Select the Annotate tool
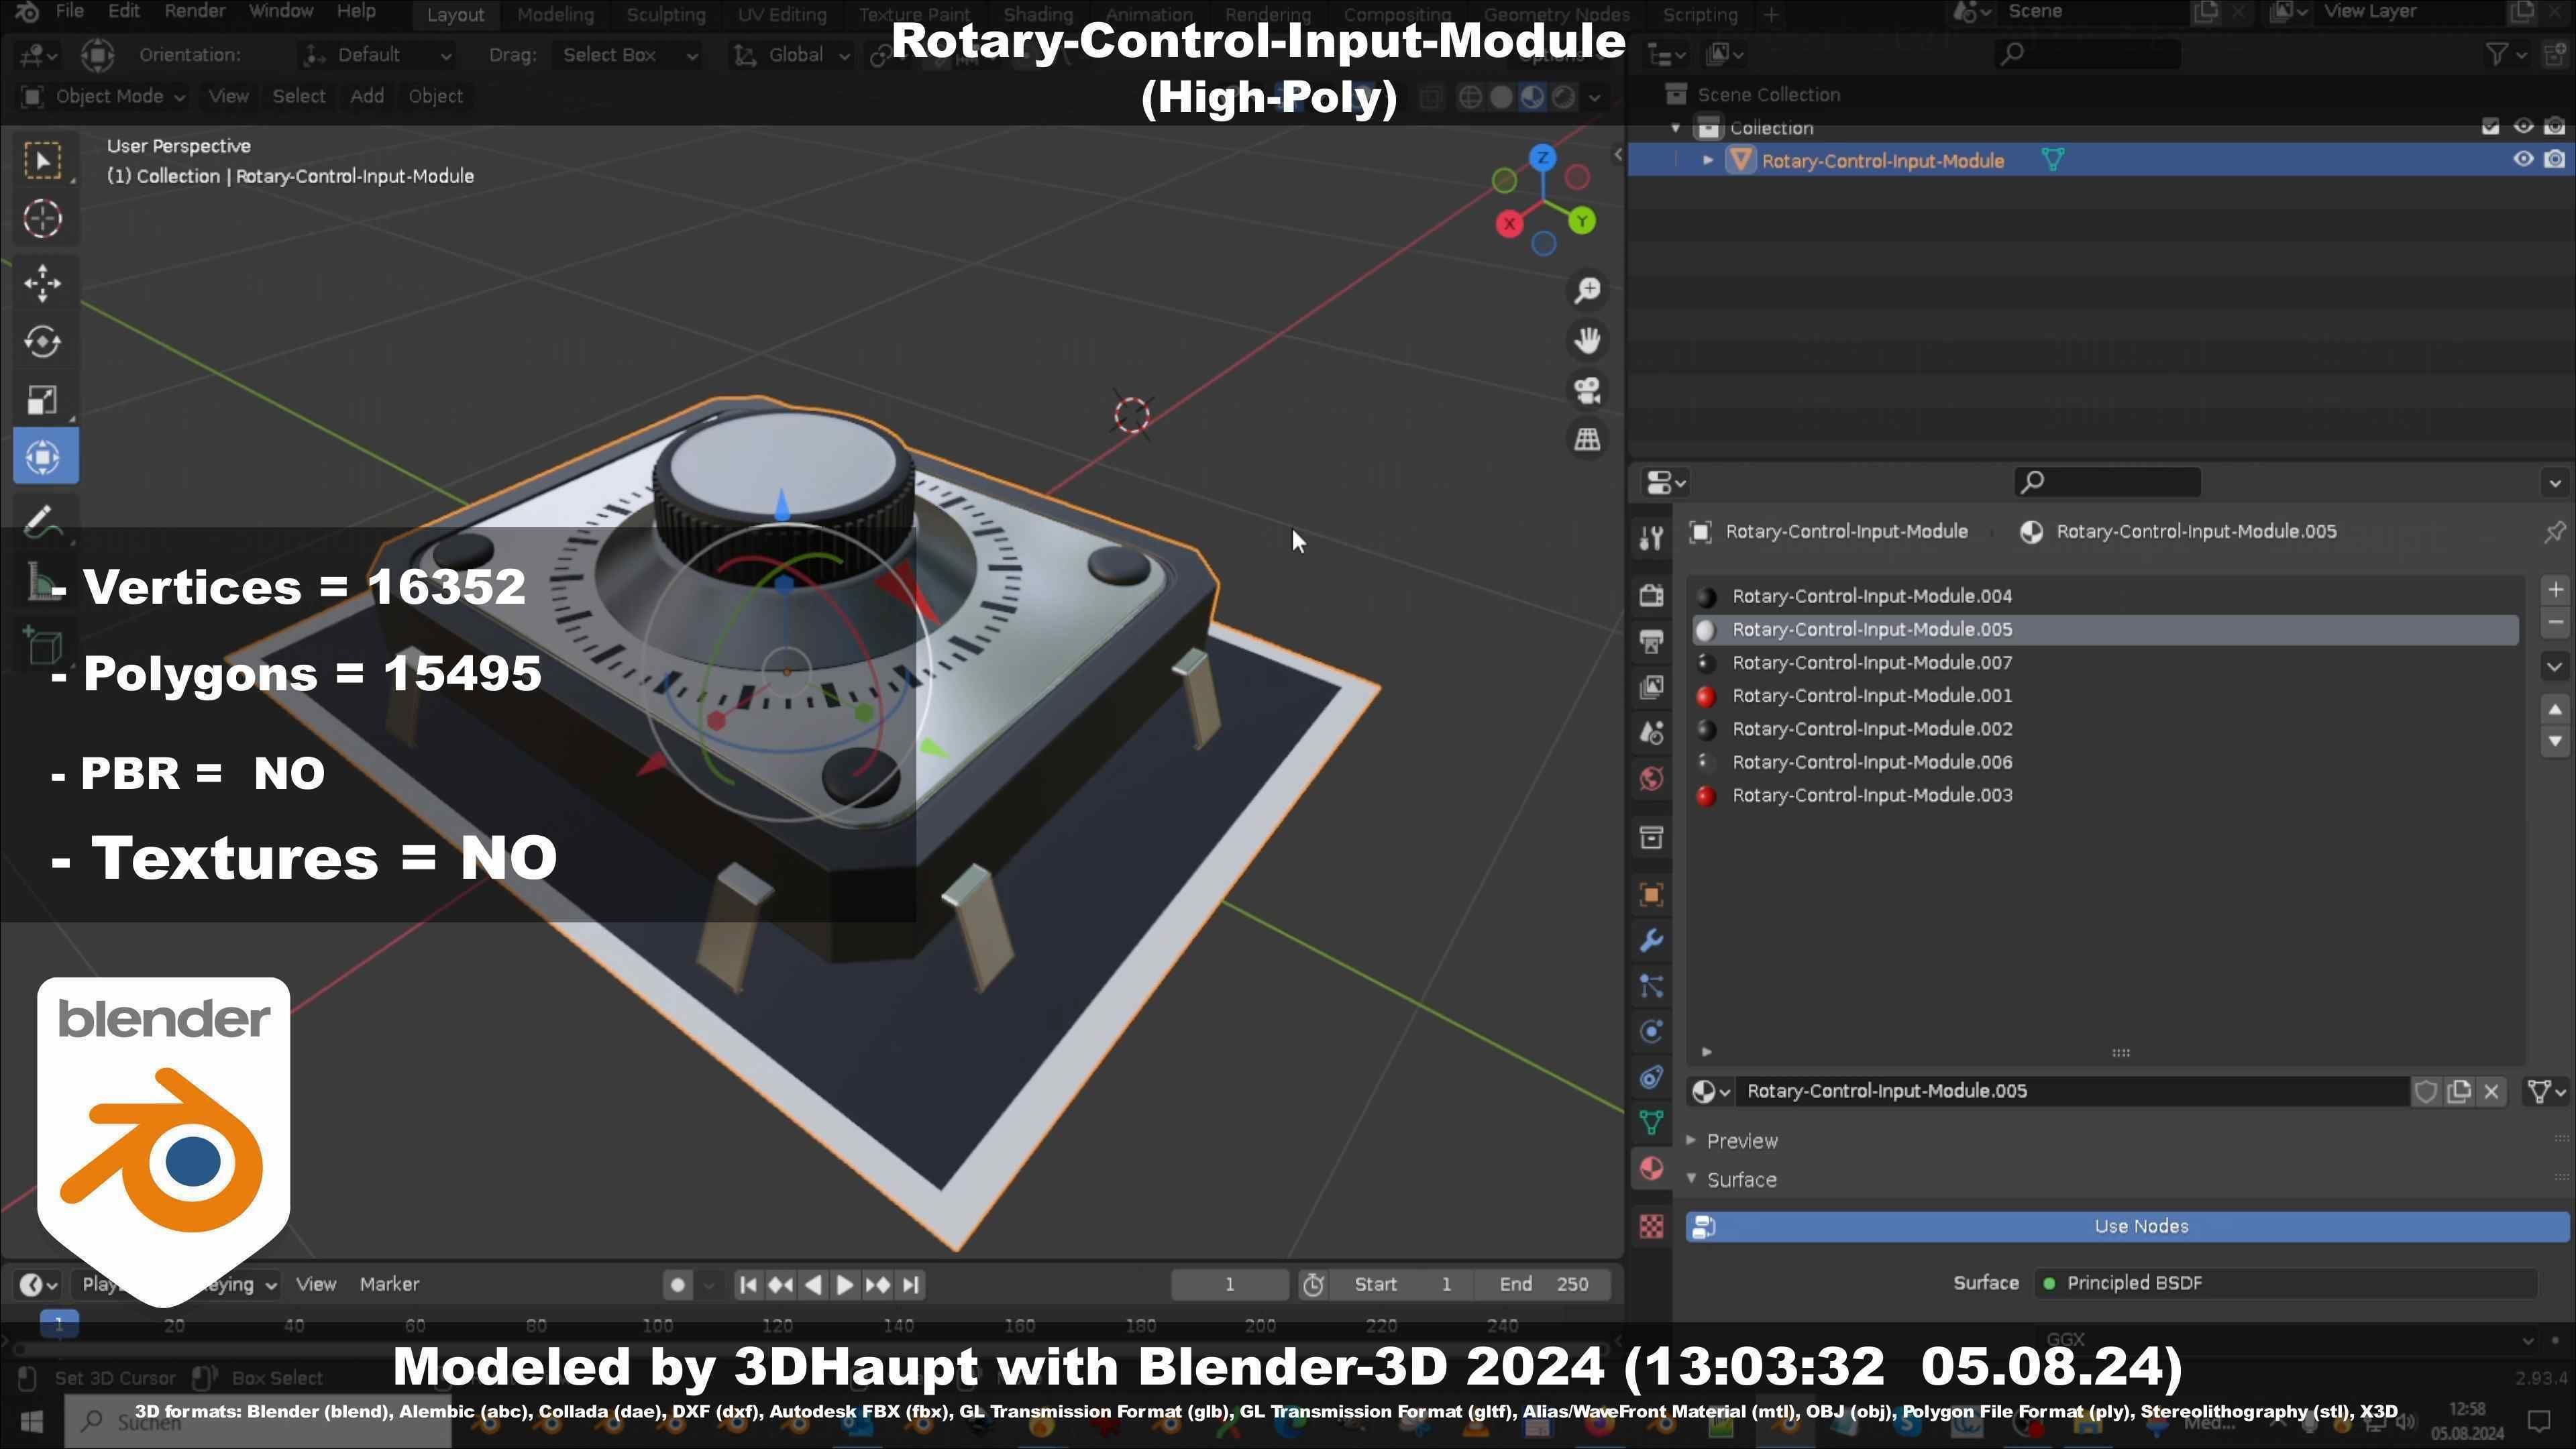This screenshot has height=1449, width=2576. pos(43,520)
